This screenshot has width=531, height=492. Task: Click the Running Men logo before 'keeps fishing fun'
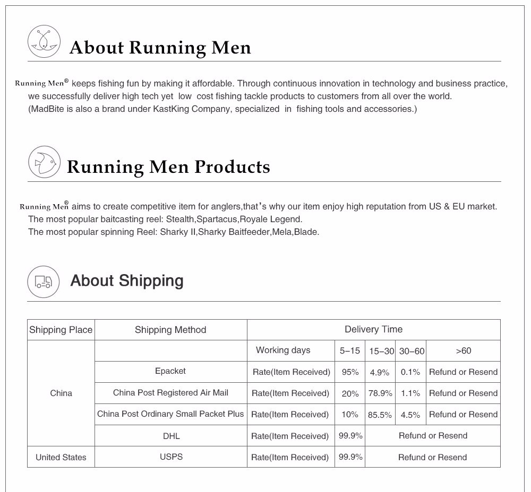click(42, 83)
